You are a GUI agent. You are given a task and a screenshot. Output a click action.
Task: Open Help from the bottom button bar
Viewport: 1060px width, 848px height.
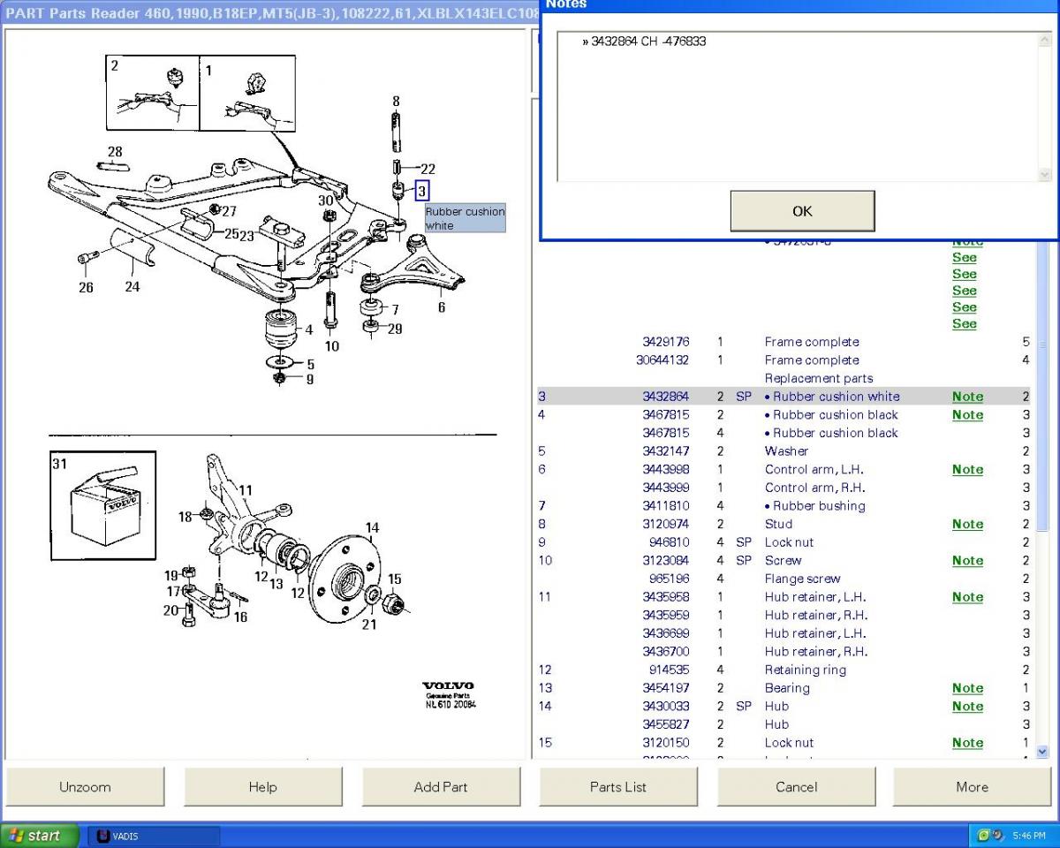coord(262,787)
